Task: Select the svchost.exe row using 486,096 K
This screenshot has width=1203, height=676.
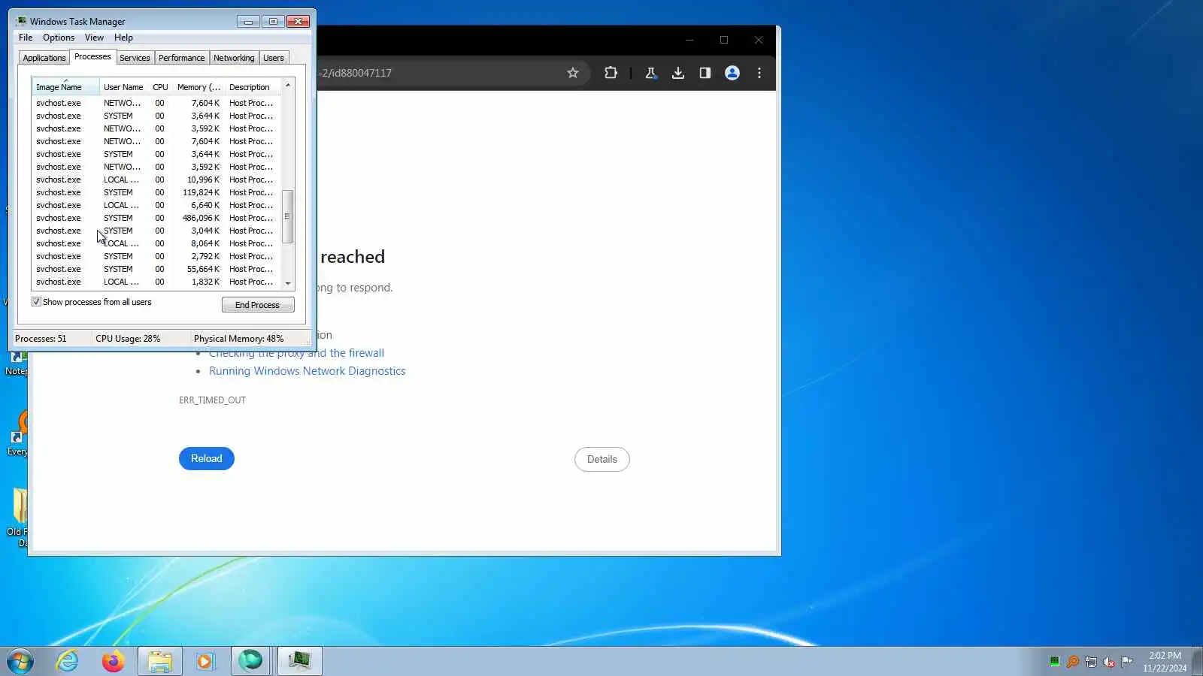Action: [156, 218]
